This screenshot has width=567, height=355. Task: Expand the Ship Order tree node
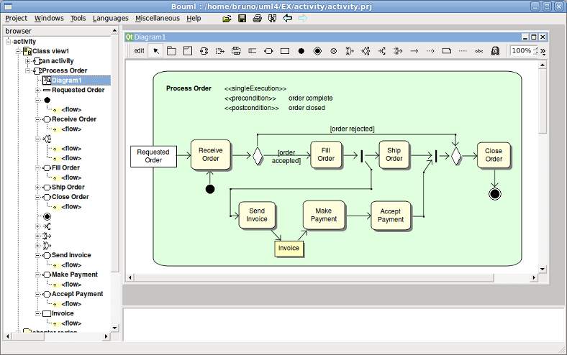tap(37, 187)
